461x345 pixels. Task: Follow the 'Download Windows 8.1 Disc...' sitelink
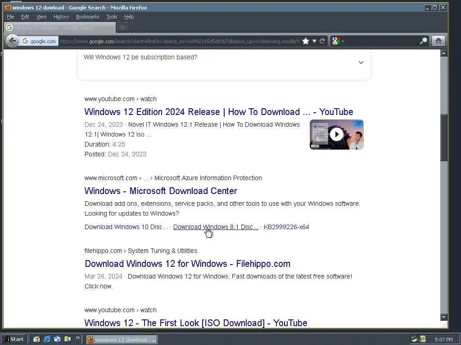[216, 227]
